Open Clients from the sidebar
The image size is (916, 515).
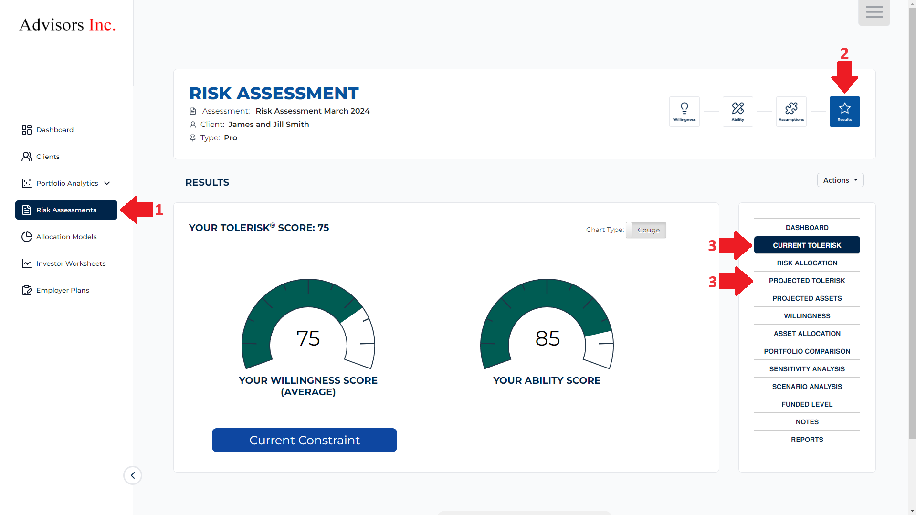pos(48,157)
